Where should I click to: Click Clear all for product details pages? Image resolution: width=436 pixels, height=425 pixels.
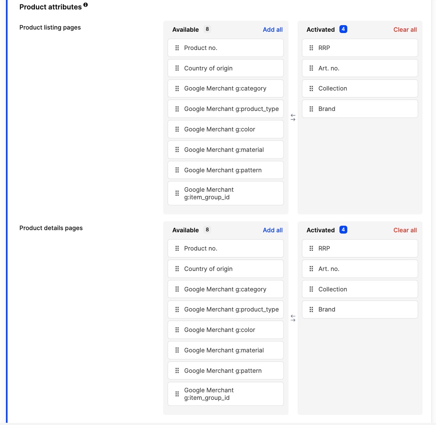[x=405, y=230]
